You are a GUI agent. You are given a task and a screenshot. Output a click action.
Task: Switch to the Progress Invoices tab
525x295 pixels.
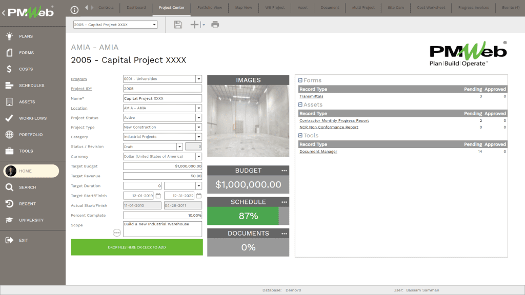[x=473, y=7]
